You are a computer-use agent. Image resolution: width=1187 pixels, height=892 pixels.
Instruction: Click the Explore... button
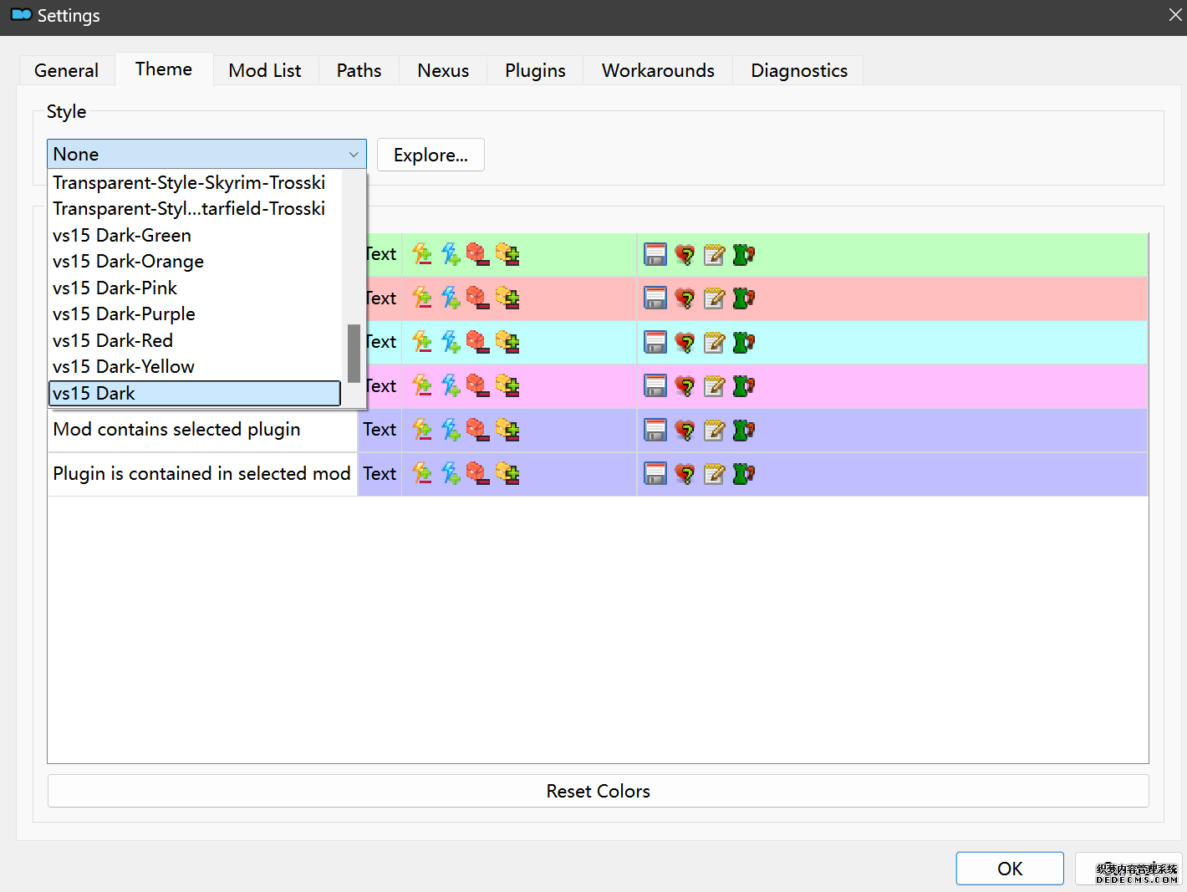[430, 155]
